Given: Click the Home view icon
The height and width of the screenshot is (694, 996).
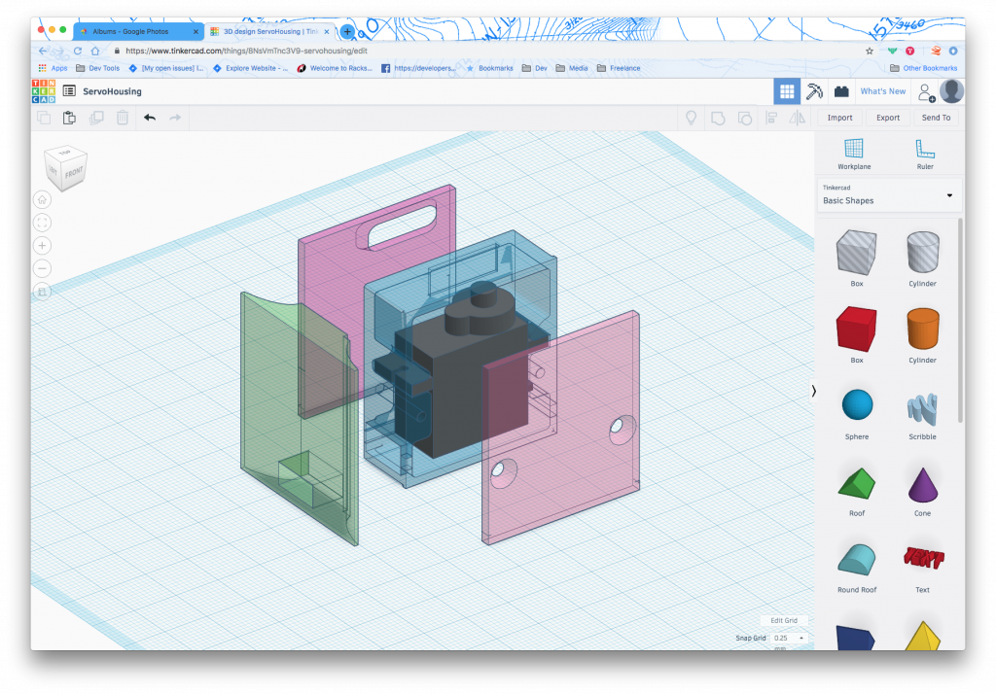Looking at the screenshot, I should (43, 199).
